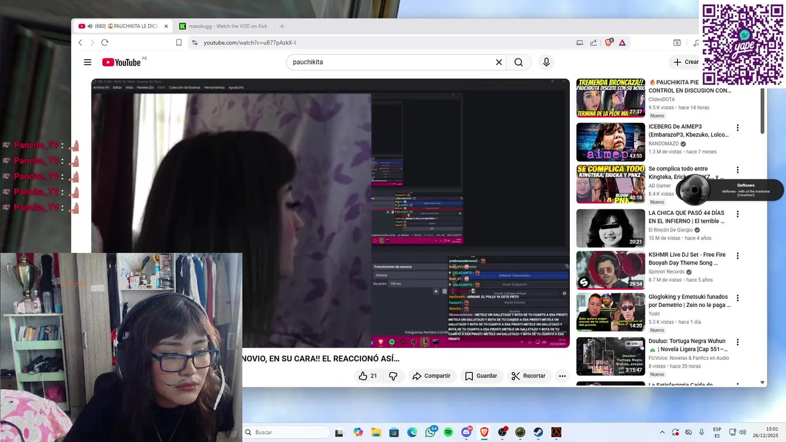Start voice search with the microphone icon
The height and width of the screenshot is (442, 786).
pyautogui.click(x=546, y=62)
